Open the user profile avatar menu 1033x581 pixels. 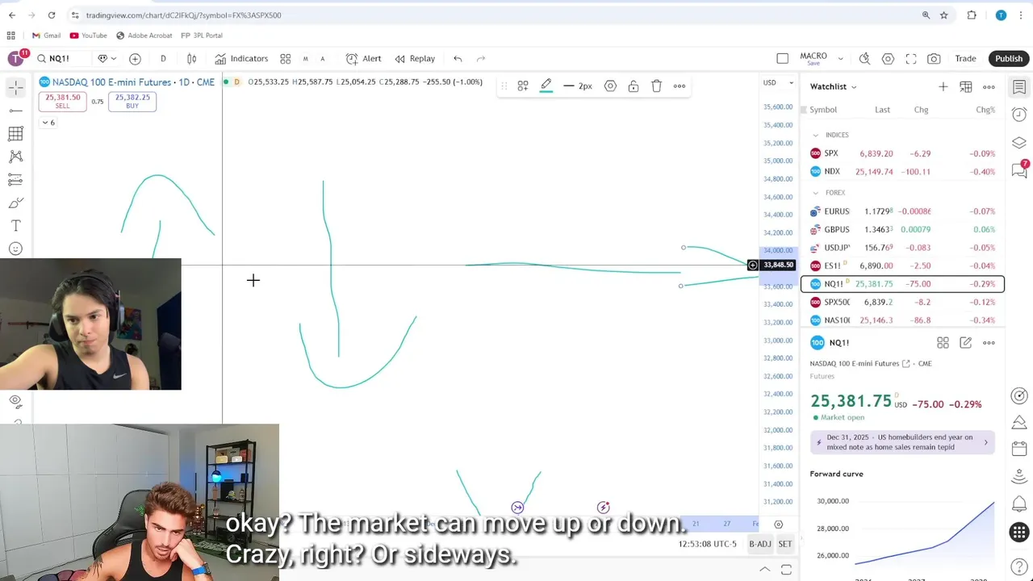pos(15,58)
